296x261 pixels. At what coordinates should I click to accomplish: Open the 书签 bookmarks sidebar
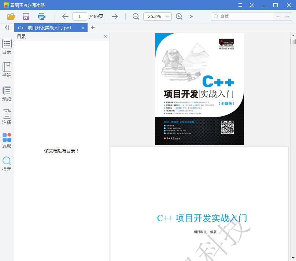[7, 70]
